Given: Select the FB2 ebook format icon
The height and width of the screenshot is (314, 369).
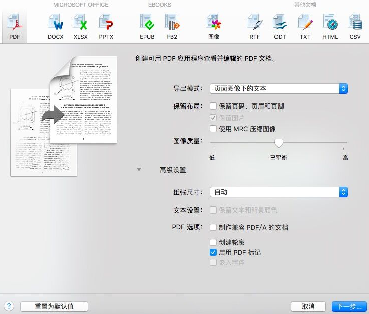Looking at the screenshot, I should tap(172, 27).
